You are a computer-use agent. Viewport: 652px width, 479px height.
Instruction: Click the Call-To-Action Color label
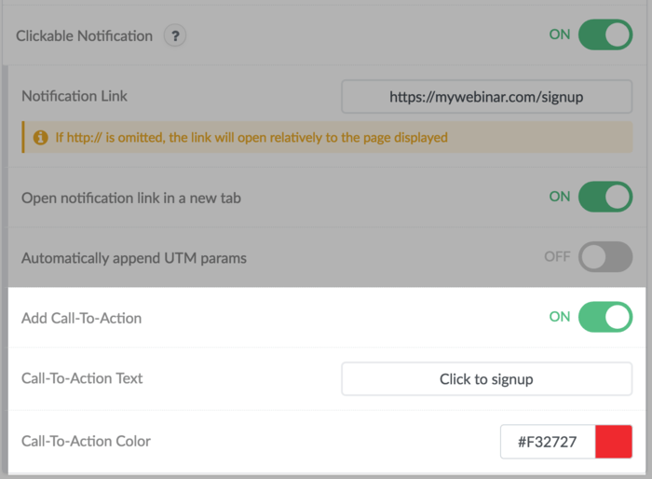(x=86, y=441)
